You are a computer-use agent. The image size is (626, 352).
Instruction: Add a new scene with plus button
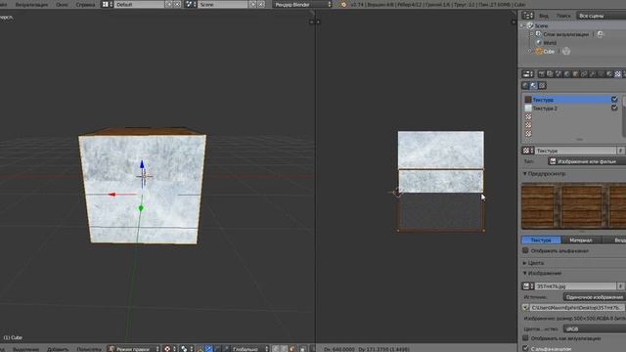252,4
